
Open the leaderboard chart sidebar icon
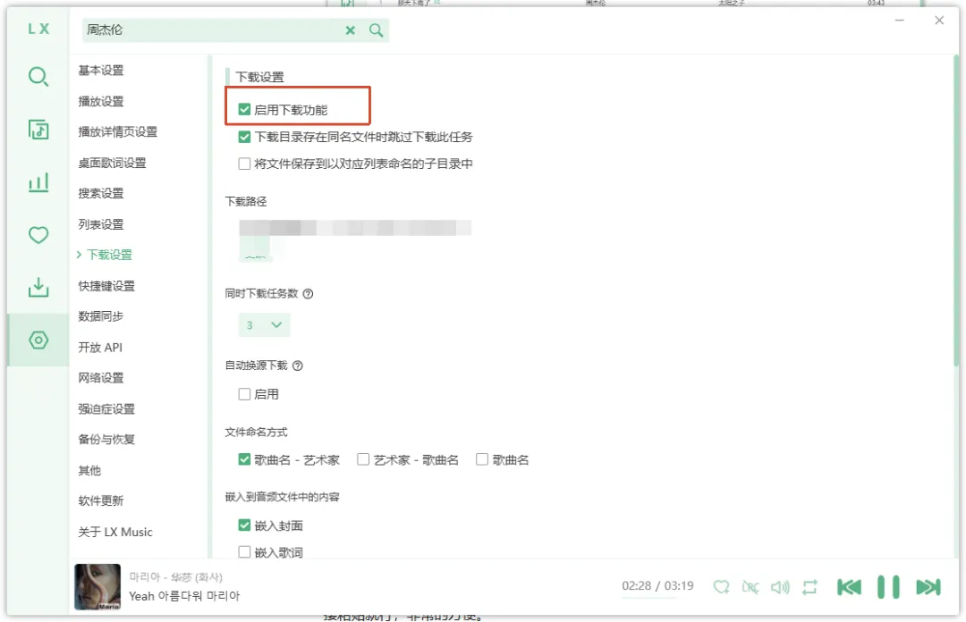pyautogui.click(x=38, y=182)
